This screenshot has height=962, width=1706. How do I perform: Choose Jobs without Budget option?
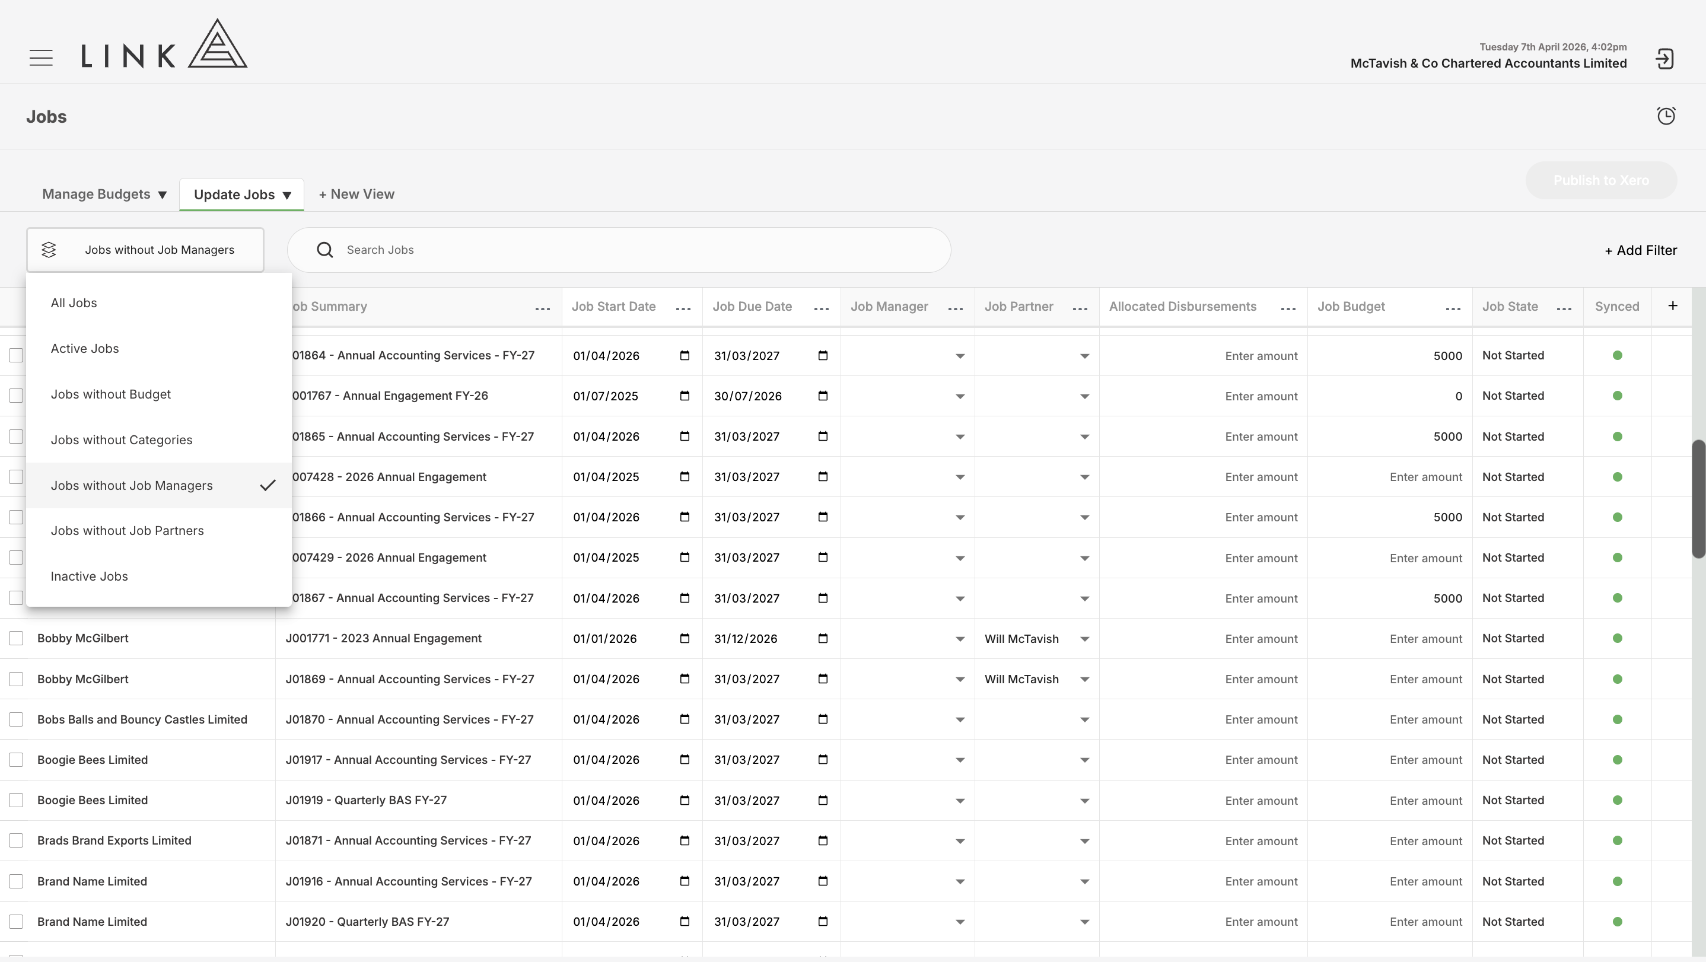coord(159,394)
